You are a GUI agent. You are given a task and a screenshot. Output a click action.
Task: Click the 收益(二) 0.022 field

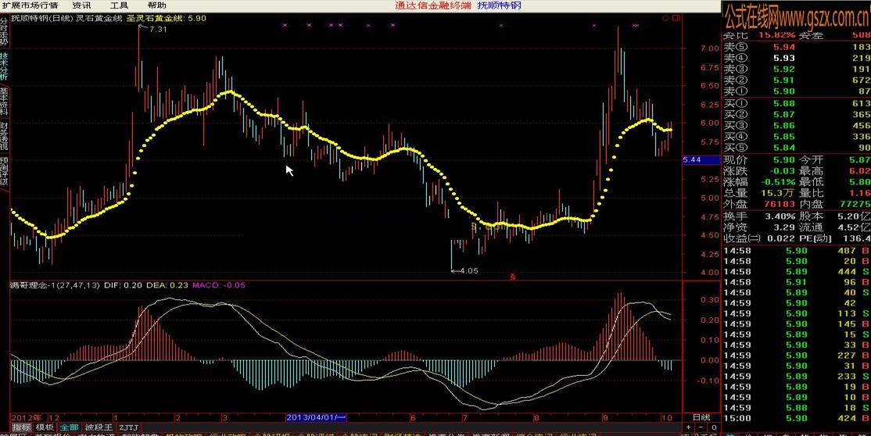tap(758, 239)
